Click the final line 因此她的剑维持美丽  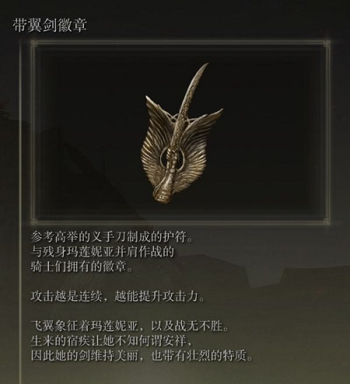coord(141,356)
